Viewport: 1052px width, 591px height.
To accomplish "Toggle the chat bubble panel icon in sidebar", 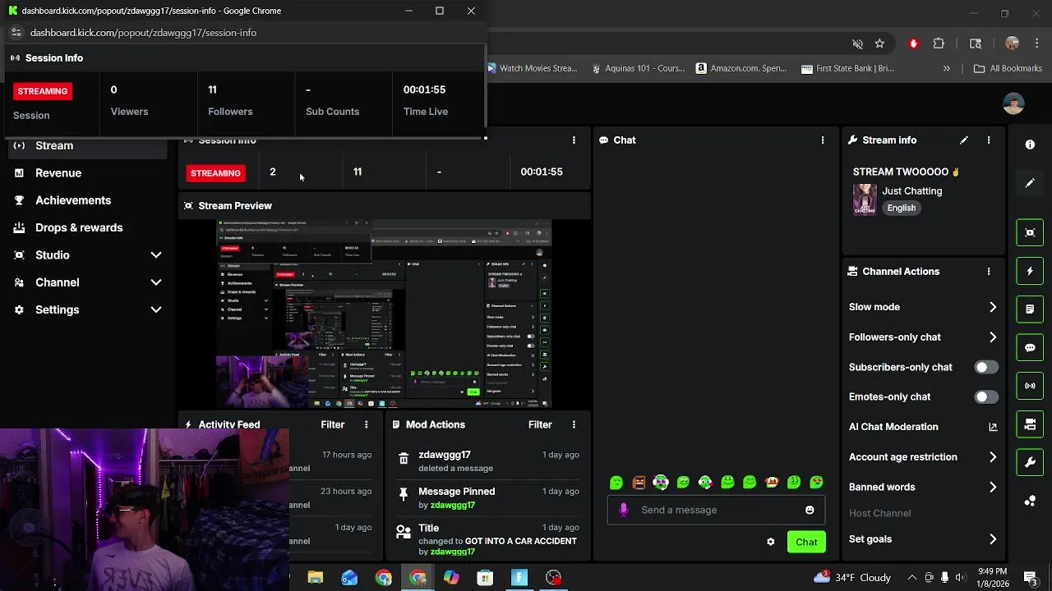I will (1030, 347).
